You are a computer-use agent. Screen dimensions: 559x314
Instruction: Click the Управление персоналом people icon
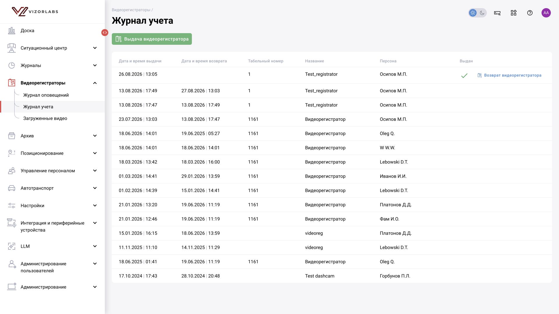[x=12, y=171]
